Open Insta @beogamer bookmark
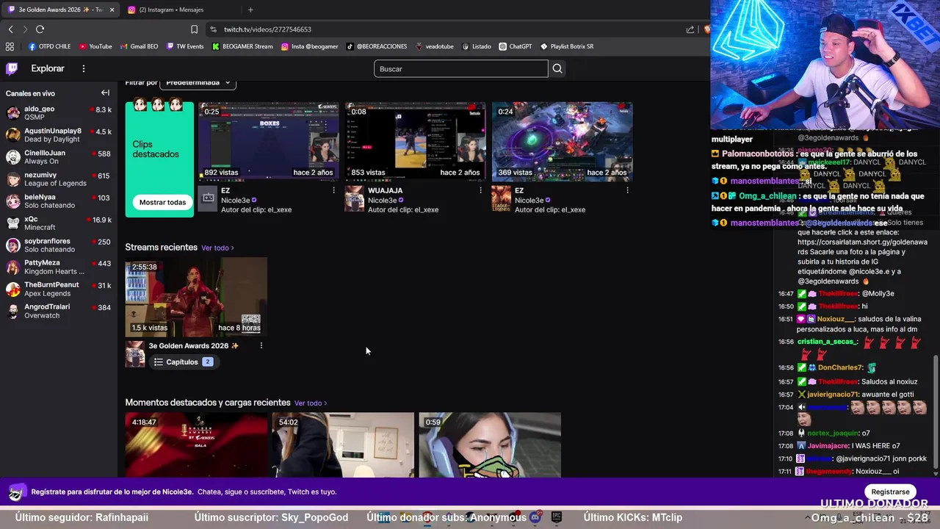Viewport: 940px width, 529px height. pyautogui.click(x=309, y=46)
